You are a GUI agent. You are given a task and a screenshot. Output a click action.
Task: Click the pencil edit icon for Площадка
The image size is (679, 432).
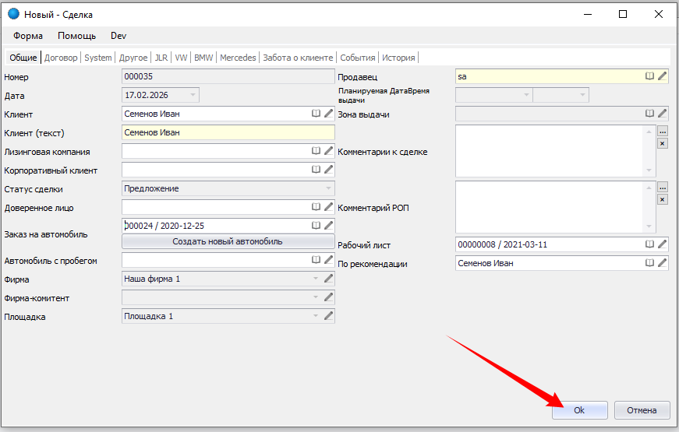[329, 316]
